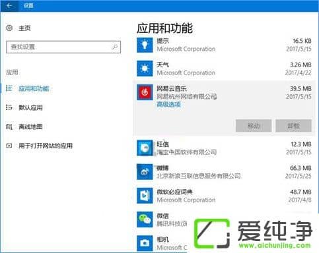Viewport: 319px width, 253px height.
Task: Select the 旺信 app name
Action: click(x=162, y=144)
